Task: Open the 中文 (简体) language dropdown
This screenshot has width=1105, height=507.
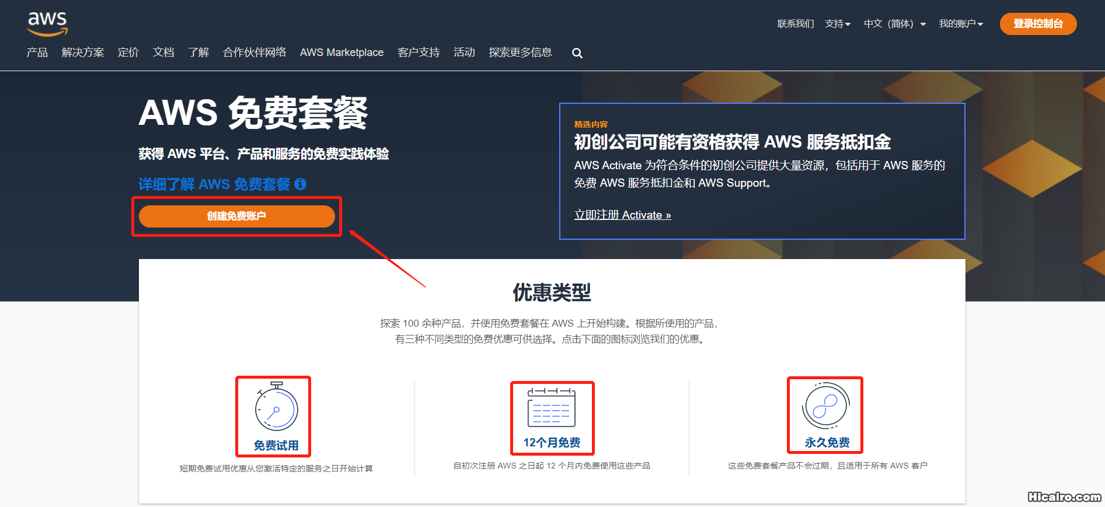Action: (x=895, y=24)
